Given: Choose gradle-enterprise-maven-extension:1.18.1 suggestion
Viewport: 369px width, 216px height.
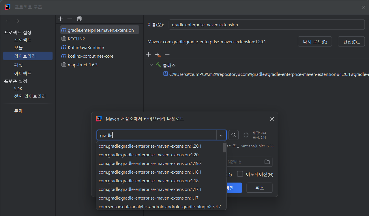Looking at the screenshot, I should [160, 172].
